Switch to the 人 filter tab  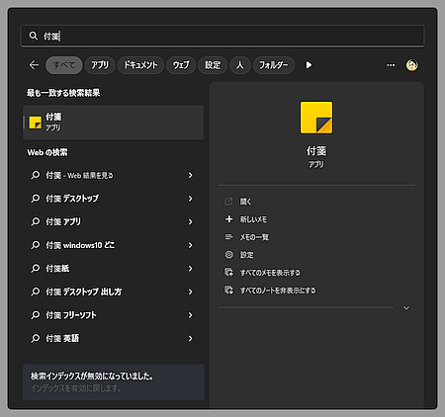pyautogui.click(x=240, y=65)
